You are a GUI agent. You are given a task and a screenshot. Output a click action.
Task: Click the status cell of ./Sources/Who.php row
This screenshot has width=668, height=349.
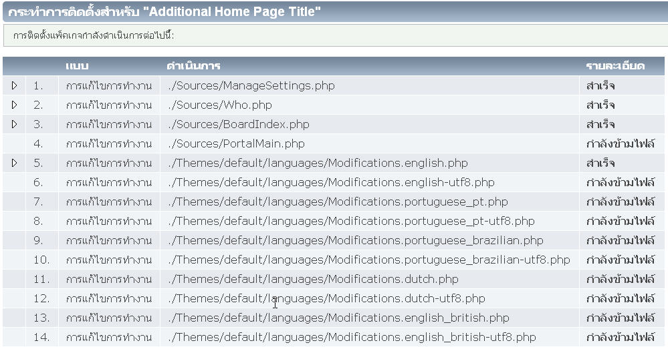(x=600, y=105)
